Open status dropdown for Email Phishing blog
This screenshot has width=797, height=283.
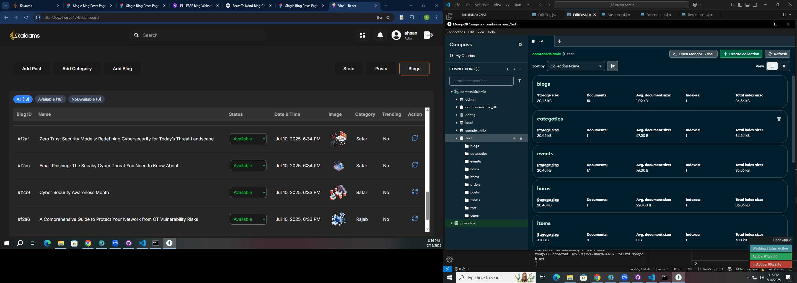tap(248, 166)
